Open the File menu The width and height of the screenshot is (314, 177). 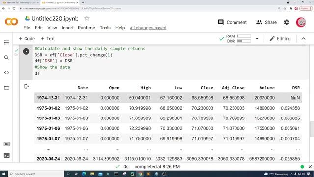click(x=27, y=28)
